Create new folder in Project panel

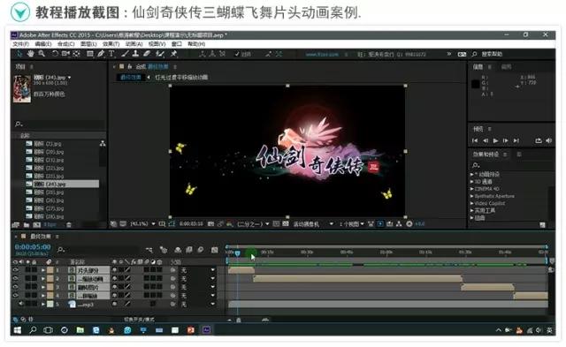[27, 225]
